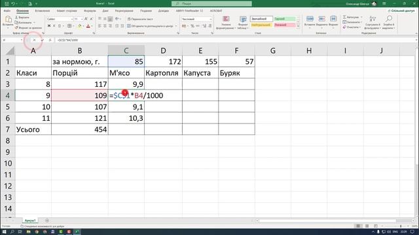Switch to the Formulas tab
The height and width of the screenshot is (235, 419).
90,11
